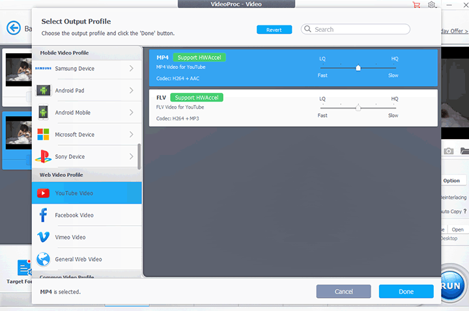Expand Samsung Device chevron
469x311 pixels.
click(132, 68)
